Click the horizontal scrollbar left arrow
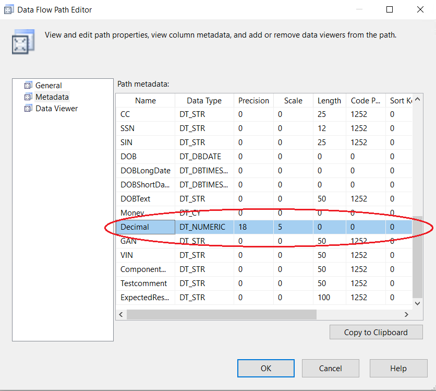This screenshot has height=391, width=436. click(121, 314)
